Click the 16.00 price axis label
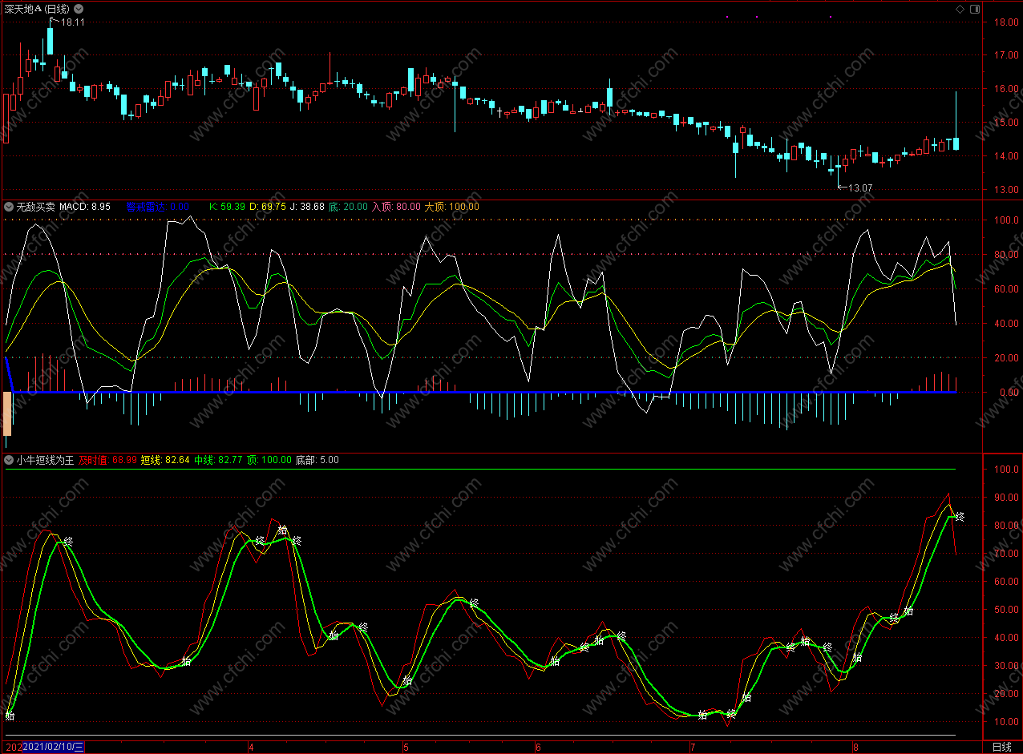 click(1005, 89)
